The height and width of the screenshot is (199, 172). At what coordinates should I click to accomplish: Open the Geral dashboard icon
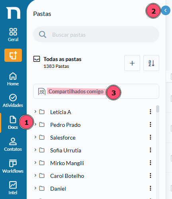click(x=13, y=32)
